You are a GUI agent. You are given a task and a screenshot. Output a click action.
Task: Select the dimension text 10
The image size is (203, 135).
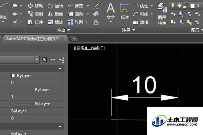[x=144, y=85]
